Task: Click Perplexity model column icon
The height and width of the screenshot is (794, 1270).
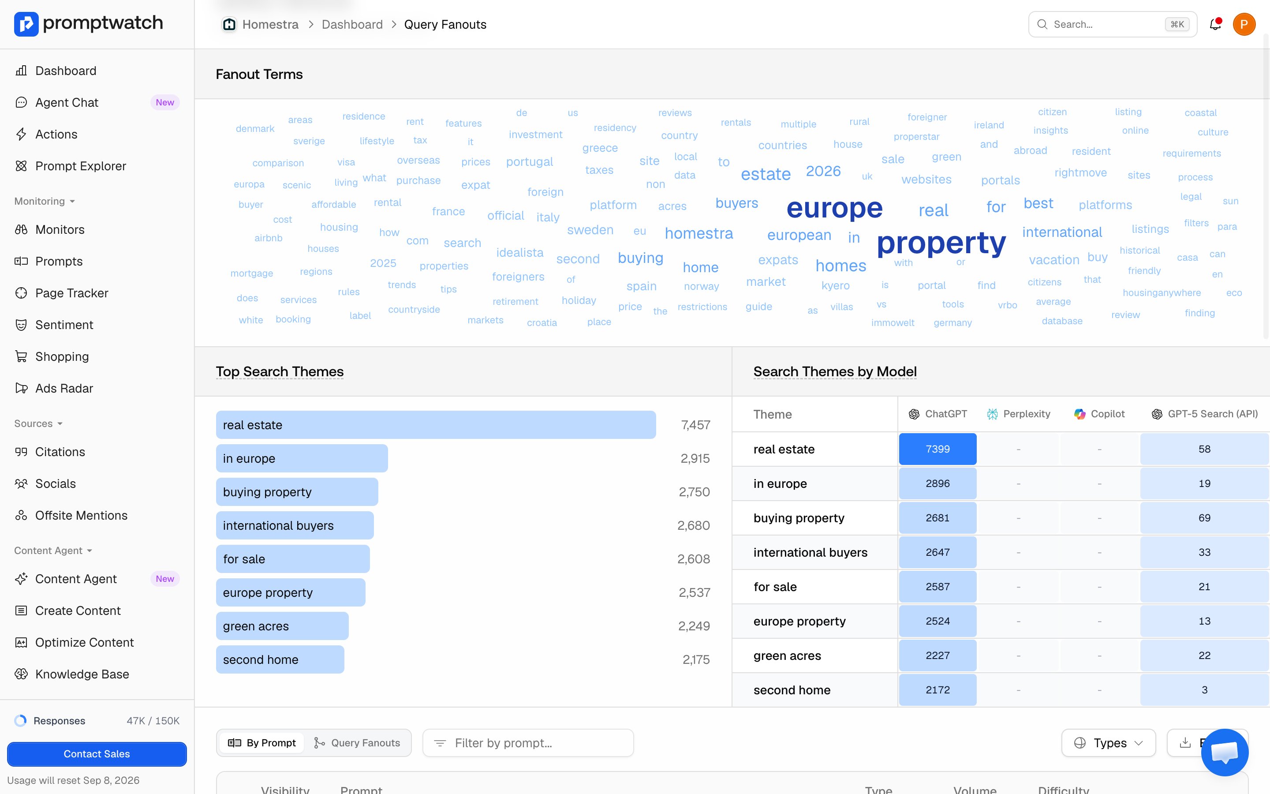Action: pos(992,414)
